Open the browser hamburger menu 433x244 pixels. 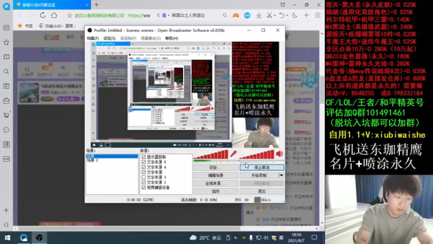(x=318, y=16)
